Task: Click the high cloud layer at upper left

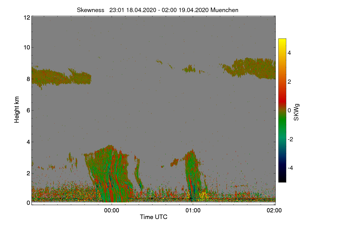Action: pos(60,78)
